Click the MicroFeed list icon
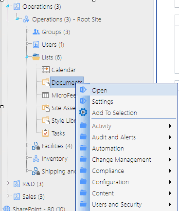 [x=45, y=95]
